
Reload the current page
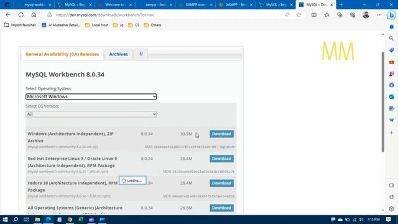[x=21, y=15]
